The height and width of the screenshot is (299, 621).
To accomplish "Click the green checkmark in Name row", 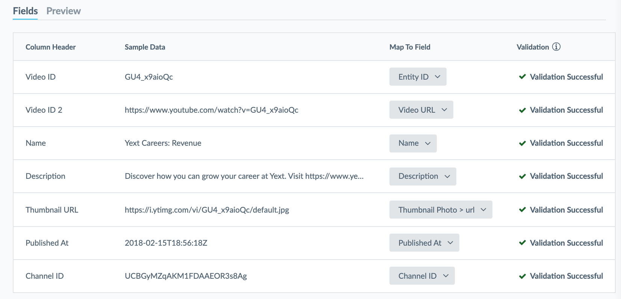I will 522,143.
